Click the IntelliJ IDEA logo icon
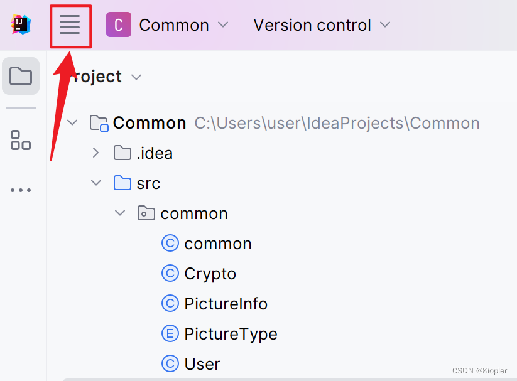Image resolution: width=517 pixels, height=381 pixels. coord(21,25)
